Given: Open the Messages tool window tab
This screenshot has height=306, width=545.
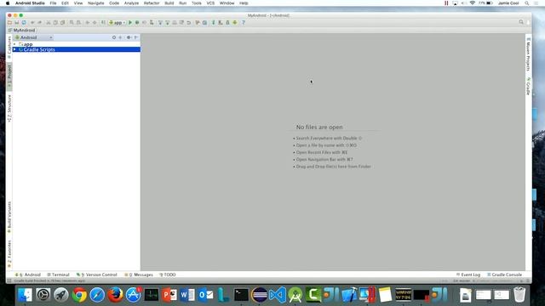Looking at the screenshot, I should point(138,275).
